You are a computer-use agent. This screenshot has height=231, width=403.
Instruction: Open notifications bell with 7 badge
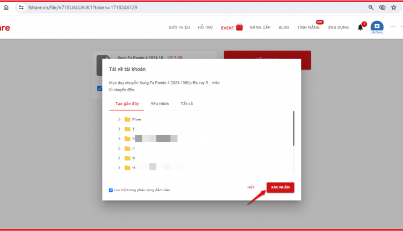point(361,27)
